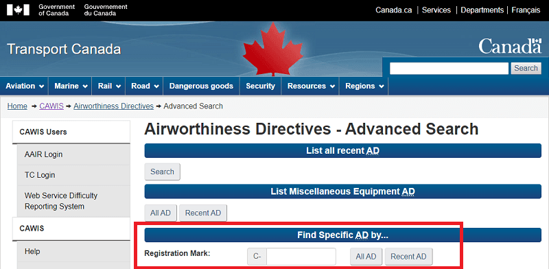The image size is (549, 269).
Task: Expand the Rail navigation menu
Action: coord(109,86)
